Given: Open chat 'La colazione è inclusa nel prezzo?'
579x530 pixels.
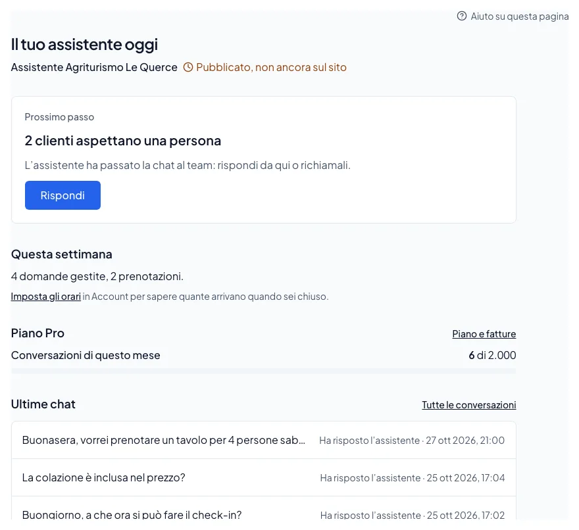Looking at the screenshot, I should 264,477.
